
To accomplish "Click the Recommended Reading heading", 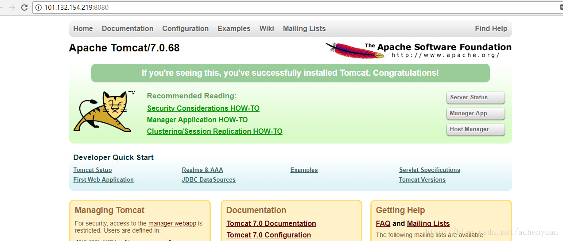I will (192, 96).
